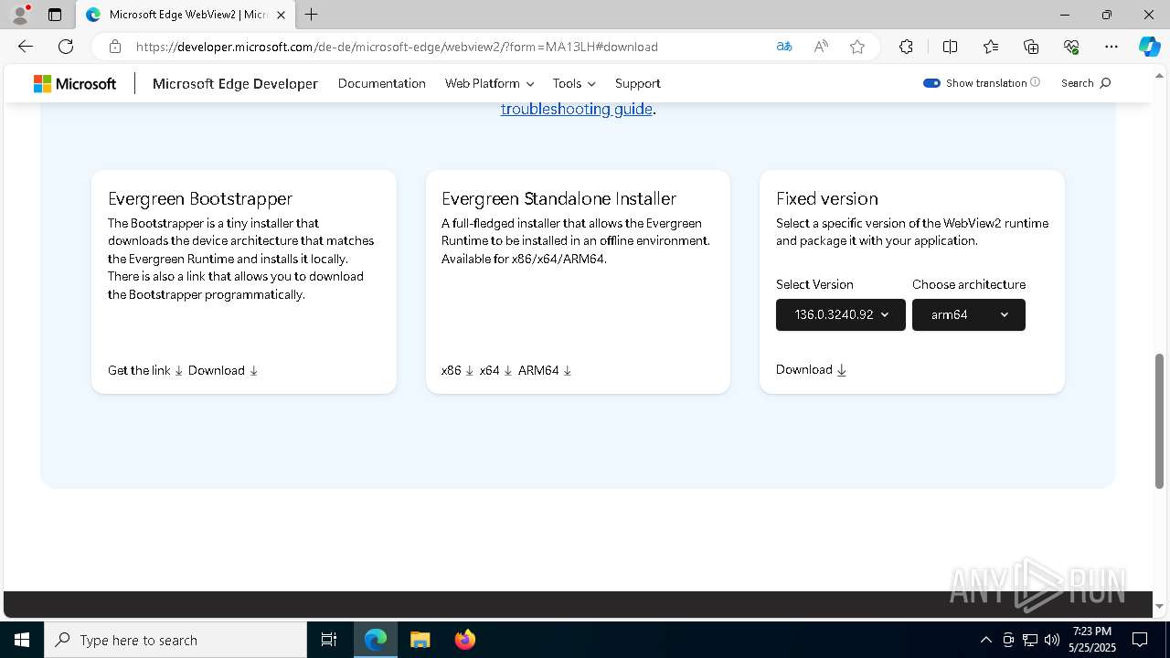The width and height of the screenshot is (1170, 658).
Task: Open the Favorites list icon
Action: coord(991,47)
